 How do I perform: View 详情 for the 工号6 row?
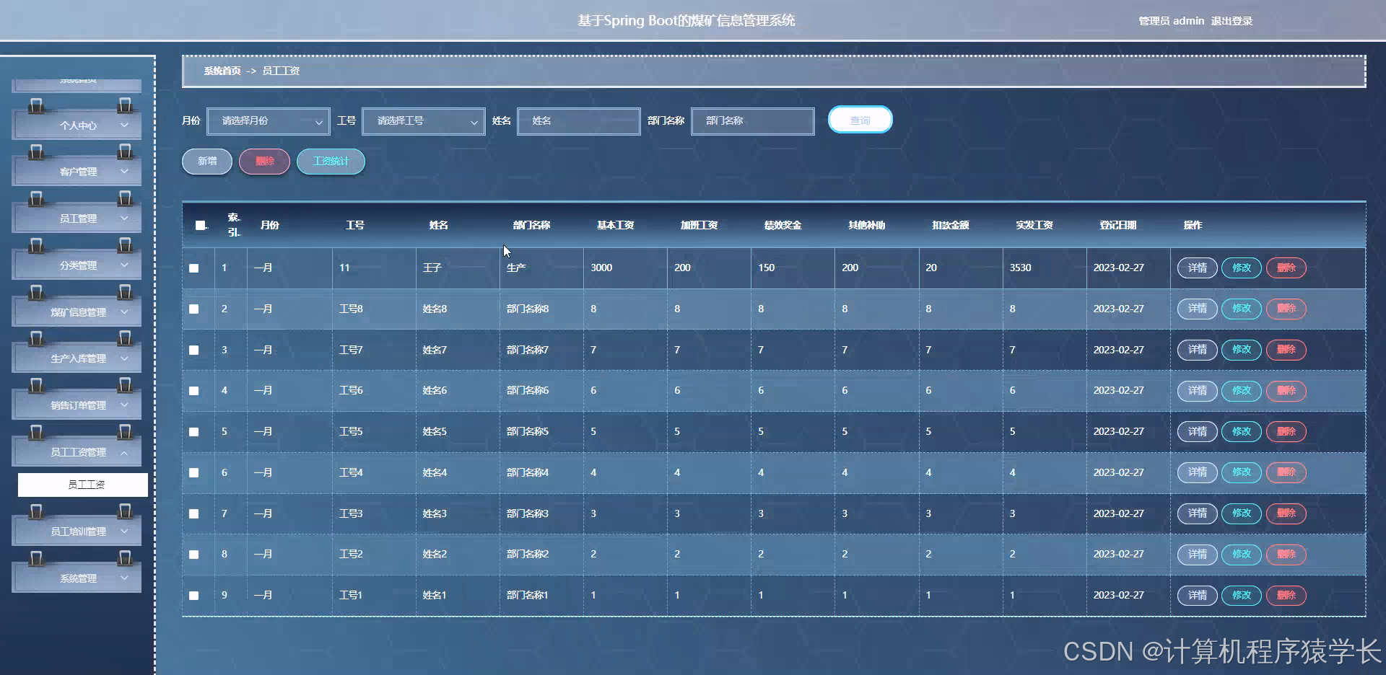point(1198,391)
